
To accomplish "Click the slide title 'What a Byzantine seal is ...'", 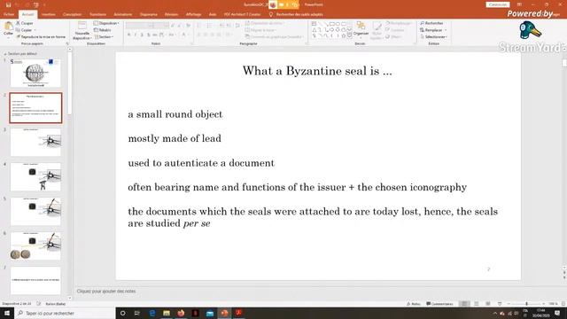I will tap(317, 71).
